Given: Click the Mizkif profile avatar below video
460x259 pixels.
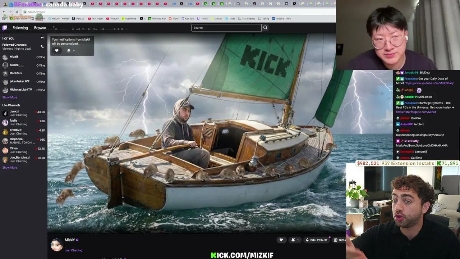Looking at the screenshot, I should (x=57, y=245).
